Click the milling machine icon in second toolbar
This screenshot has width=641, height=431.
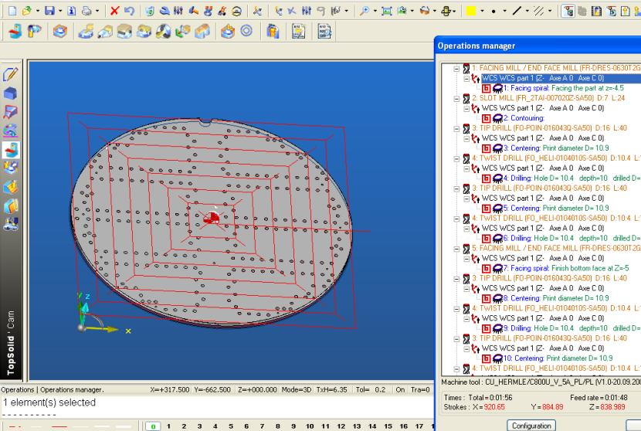click(x=15, y=31)
